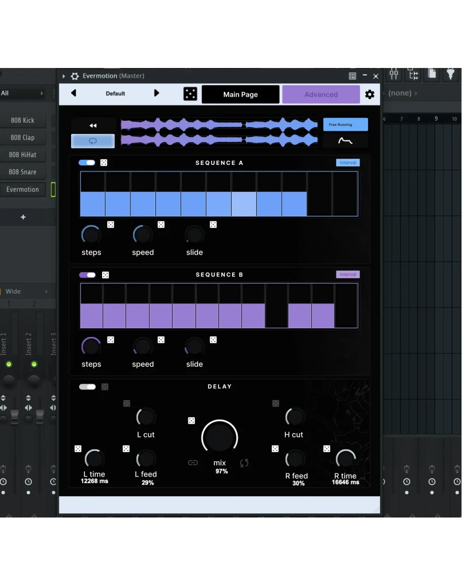Expand the Evermotion plugin window menu arrow
This screenshot has width=462, height=586.
click(64, 76)
